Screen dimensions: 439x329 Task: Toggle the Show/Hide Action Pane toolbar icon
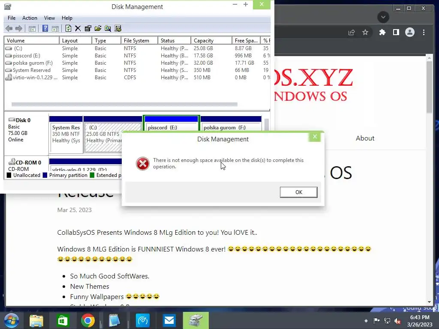(x=55, y=29)
